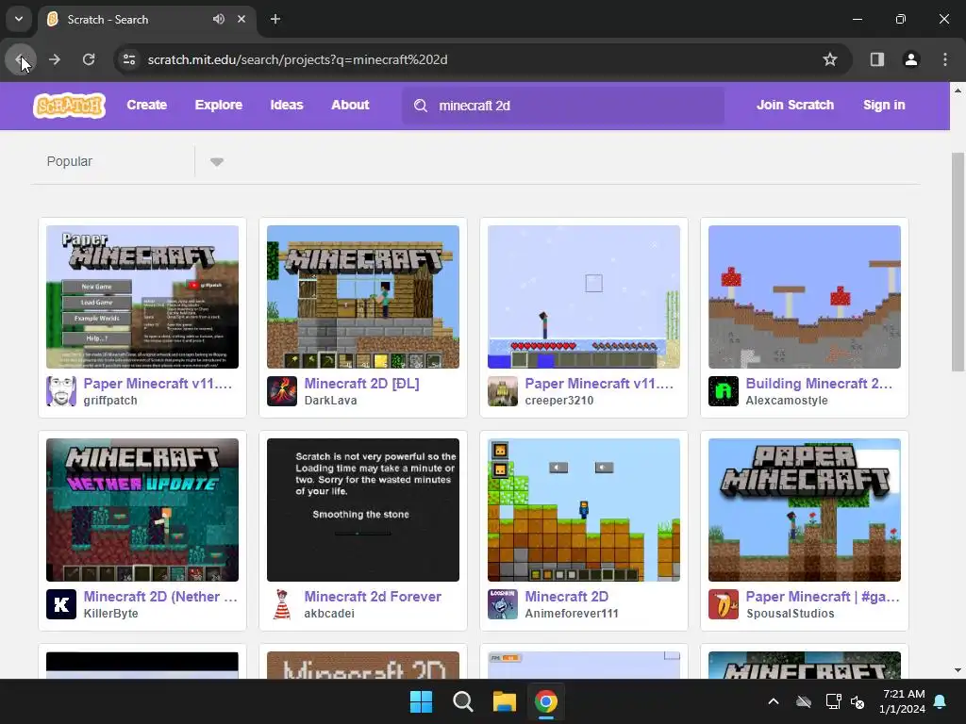The image size is (966, 724).
Task: Click KillerByte user avatar
Action: tap(61, 604)
